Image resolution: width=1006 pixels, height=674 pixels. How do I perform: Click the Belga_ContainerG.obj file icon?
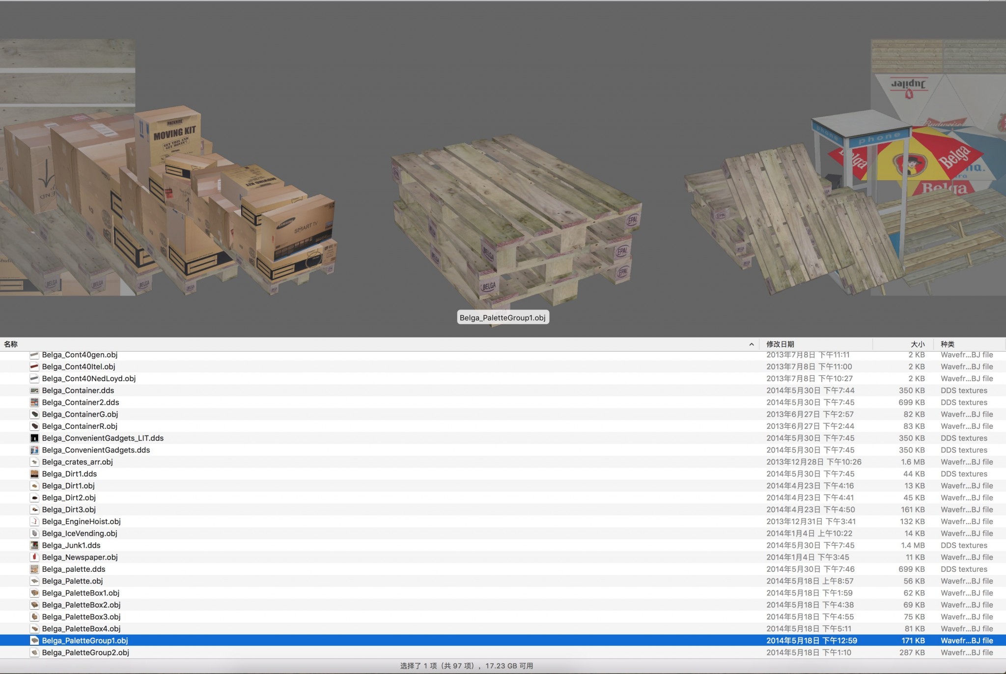34,414
